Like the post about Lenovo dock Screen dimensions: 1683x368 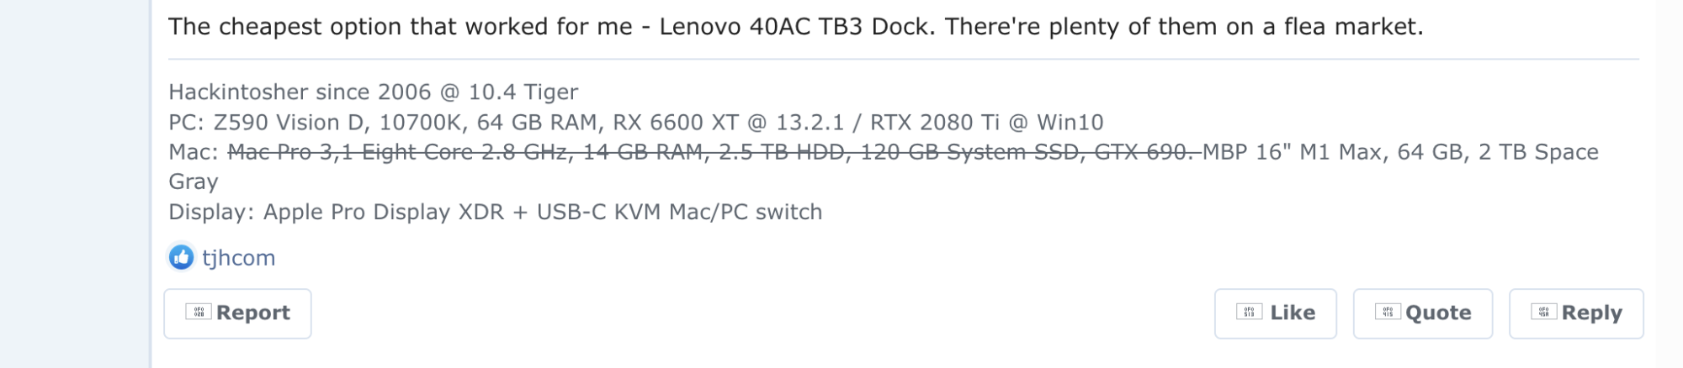1275,313
